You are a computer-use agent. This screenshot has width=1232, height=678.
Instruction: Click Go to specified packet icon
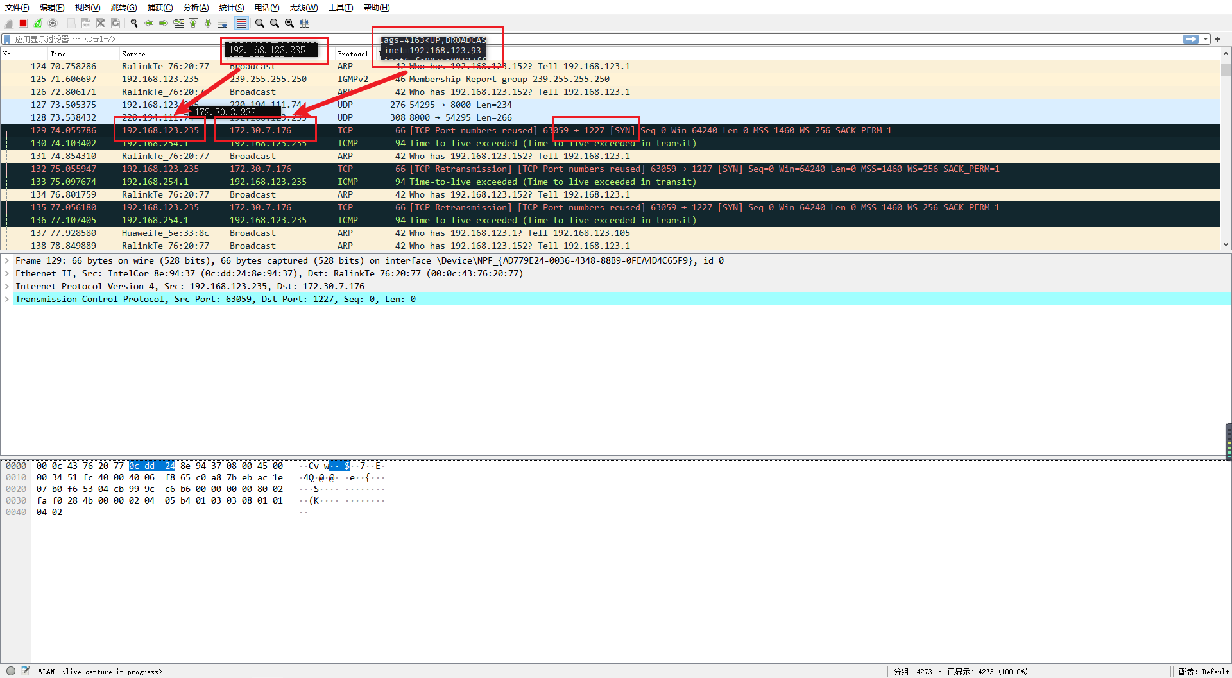[178, 23]
